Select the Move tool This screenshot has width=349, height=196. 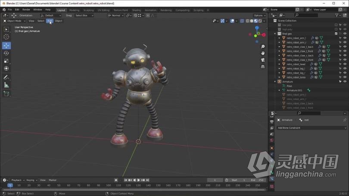click(x=6, y=46)
